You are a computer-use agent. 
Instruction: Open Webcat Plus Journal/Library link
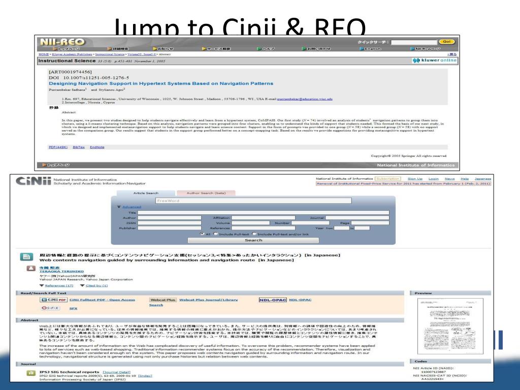pyautogui.click(x=209, y=300)
